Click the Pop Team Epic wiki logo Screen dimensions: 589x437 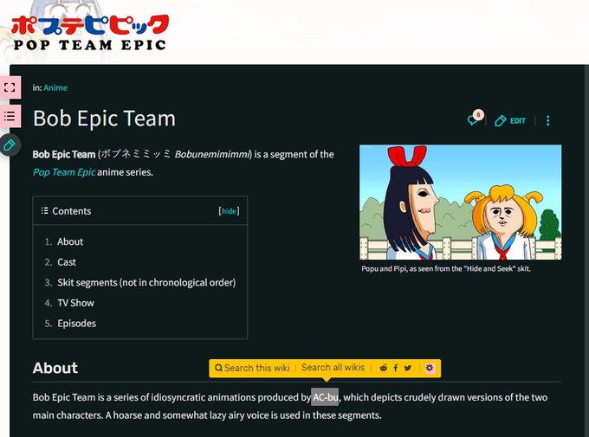point(90,33)
